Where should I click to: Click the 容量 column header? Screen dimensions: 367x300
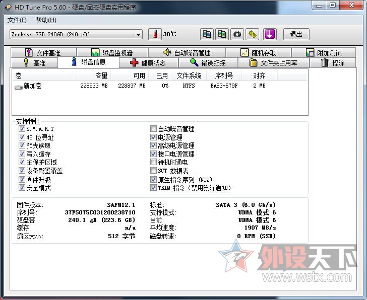coord(92,76)
